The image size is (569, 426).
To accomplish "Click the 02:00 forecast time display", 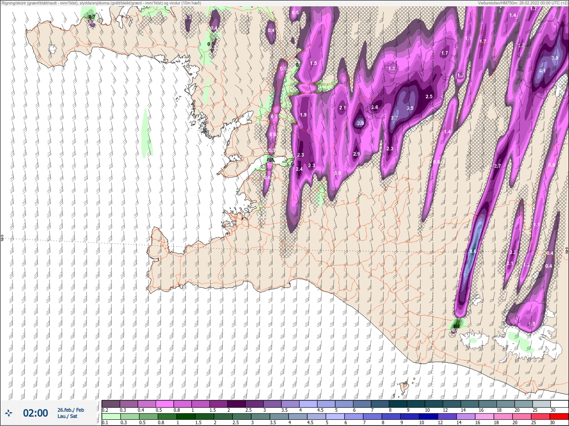I will (x=36, y=413).
